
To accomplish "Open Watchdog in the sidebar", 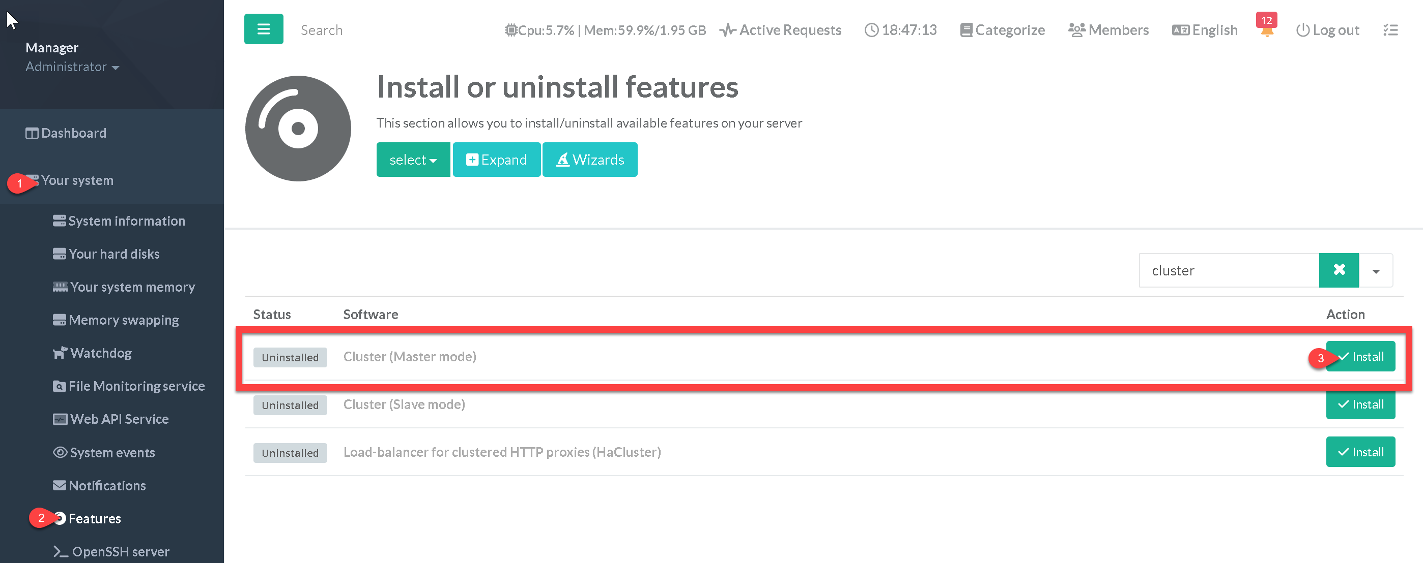I will [x=101, y=353].
